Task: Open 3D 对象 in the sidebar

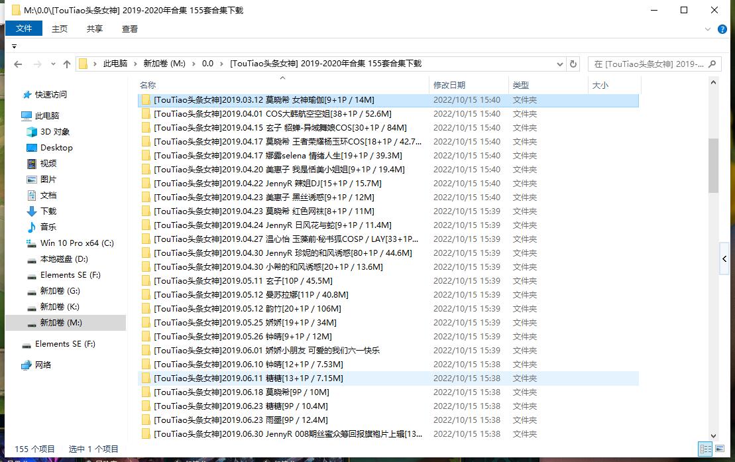Action: click(55, 132)
